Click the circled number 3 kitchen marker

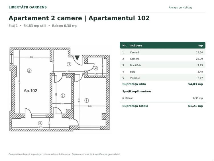pos(63,96)
